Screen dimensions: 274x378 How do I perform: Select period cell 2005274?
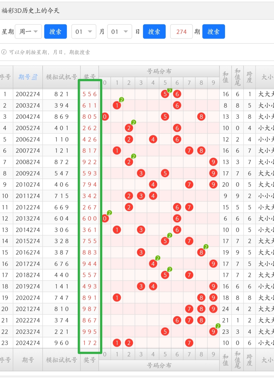pyautogui.click(x=28, y=128)
